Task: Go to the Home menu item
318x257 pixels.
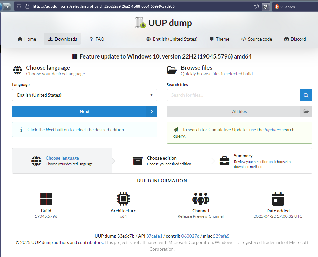Action: tap(27, 39)
